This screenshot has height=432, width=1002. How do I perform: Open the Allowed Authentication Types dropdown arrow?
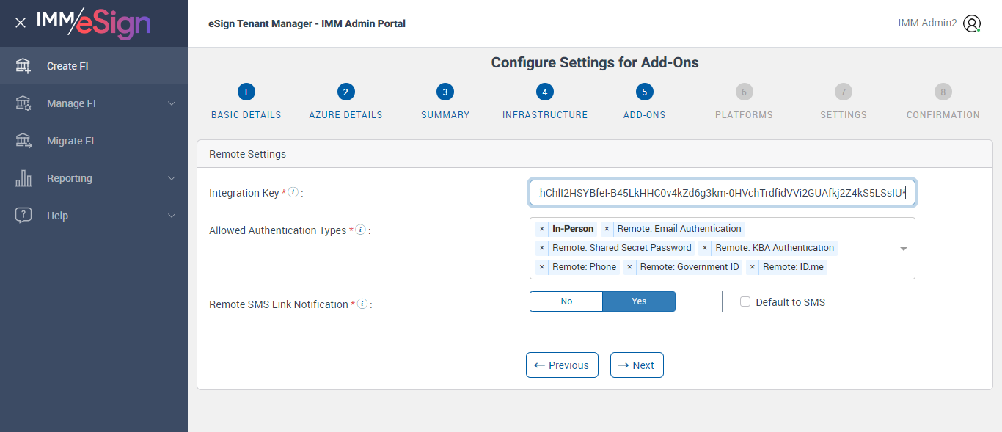point(904,249)
